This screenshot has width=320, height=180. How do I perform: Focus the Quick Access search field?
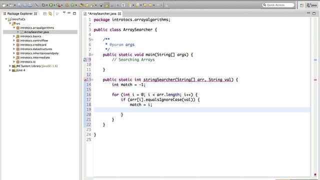coord(278,5)
